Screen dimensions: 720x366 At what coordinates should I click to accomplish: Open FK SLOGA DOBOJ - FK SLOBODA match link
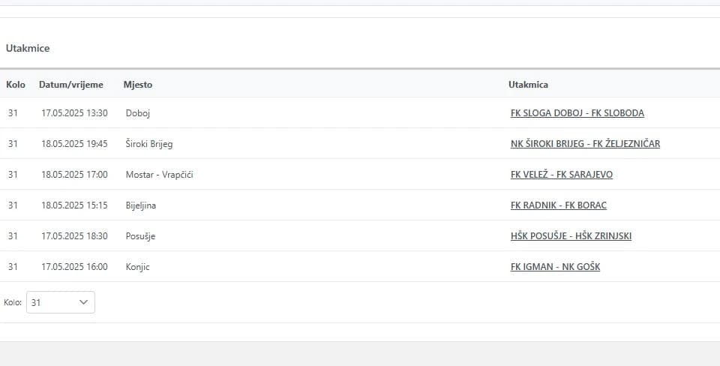point(577,113)
